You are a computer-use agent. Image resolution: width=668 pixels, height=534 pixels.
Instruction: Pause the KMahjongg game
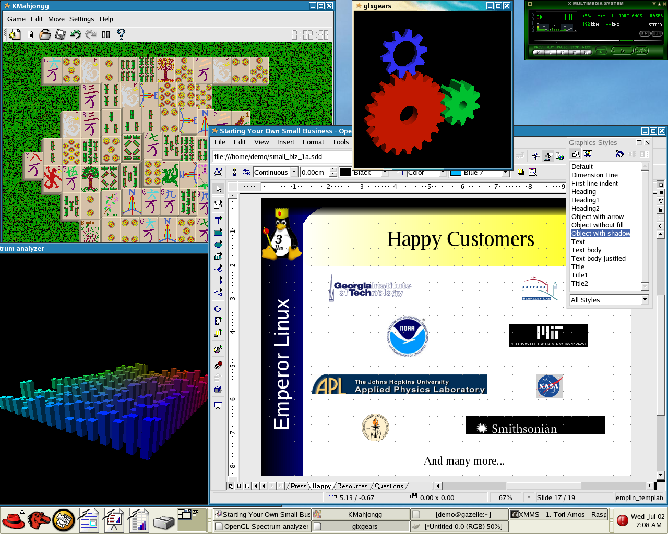[106, 34]
